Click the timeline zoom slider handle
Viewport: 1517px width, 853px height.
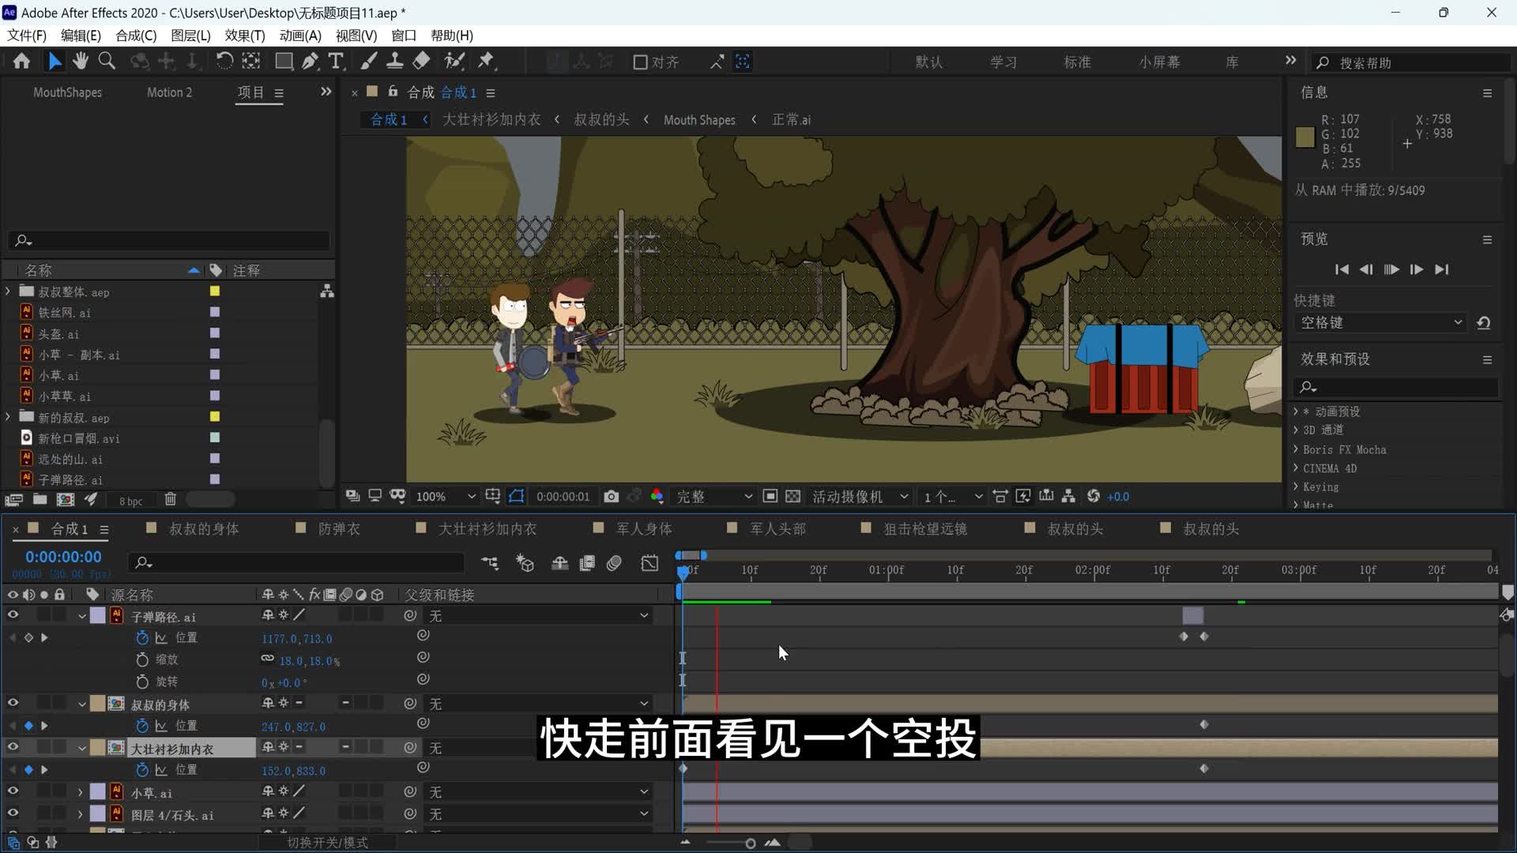click(750, 843)
